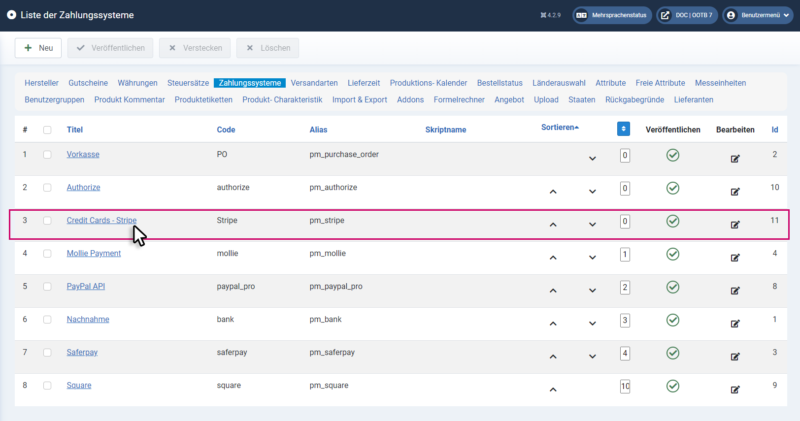Open the Benutzermenü dropdown
The width and height of the screenshot is (800, 421).
click(758, 15)
